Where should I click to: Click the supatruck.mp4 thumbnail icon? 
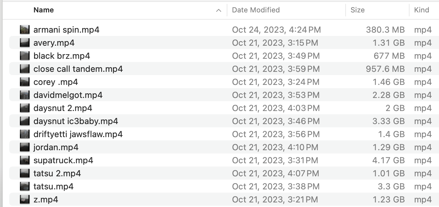click(x=25, y=160)
